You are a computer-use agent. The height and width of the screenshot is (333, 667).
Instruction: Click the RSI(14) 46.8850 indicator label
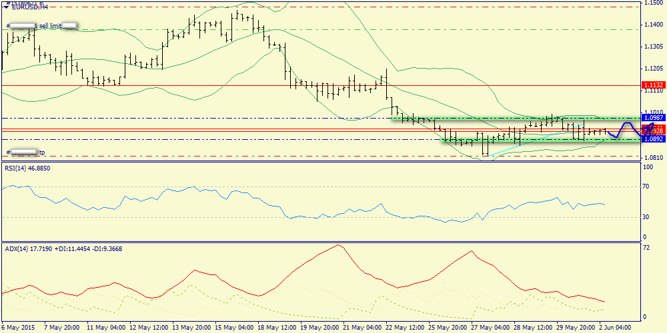point(27,168)
